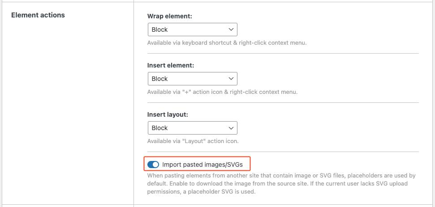Screen dimensions: 435x207
Task: Open the Wrap element dropdown
Action: [x=192, y=30]
